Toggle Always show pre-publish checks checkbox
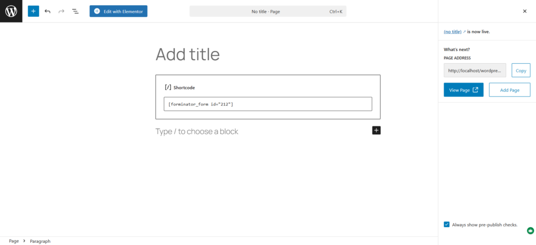Viewport: 536px width, 245px height. pyautogui.click(x=446, y=225)
